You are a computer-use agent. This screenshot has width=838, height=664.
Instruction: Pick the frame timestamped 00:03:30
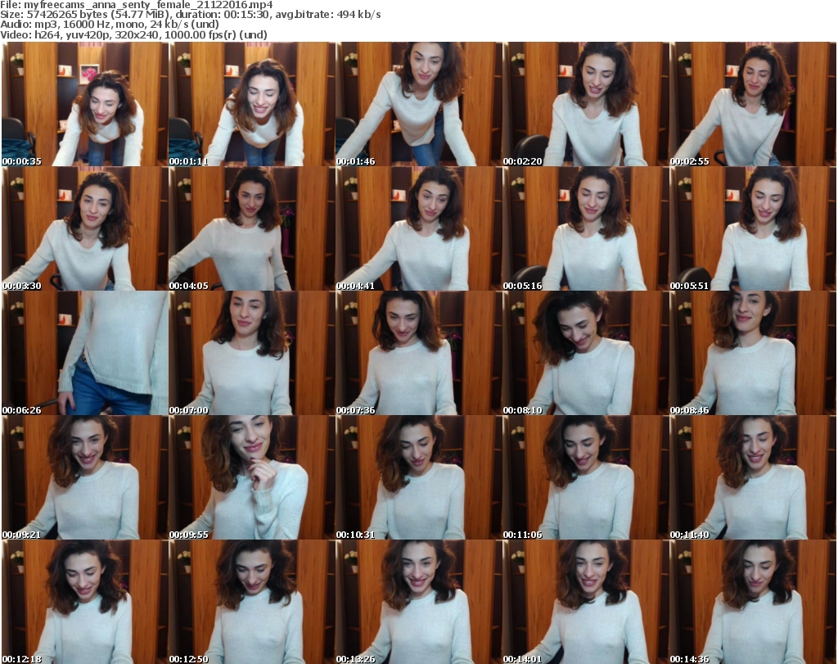(85, 228)
